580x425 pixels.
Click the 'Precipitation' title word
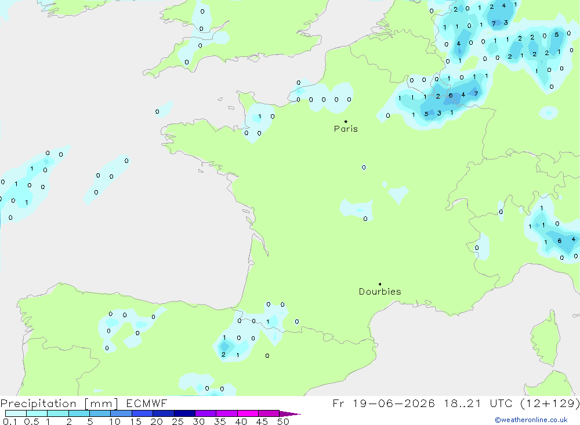click(38, 404)
